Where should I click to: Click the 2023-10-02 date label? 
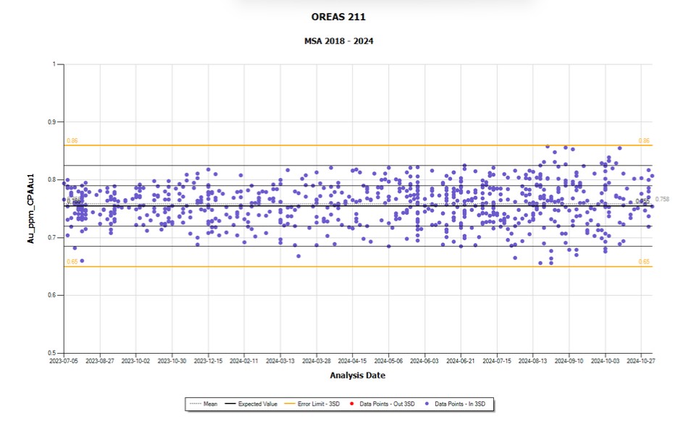tap(135, 361)
